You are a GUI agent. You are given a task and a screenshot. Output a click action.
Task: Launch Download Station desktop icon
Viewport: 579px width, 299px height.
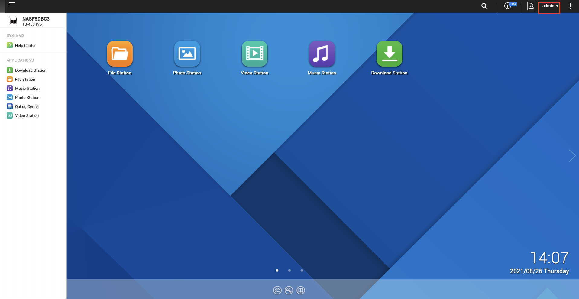(389, 54)
